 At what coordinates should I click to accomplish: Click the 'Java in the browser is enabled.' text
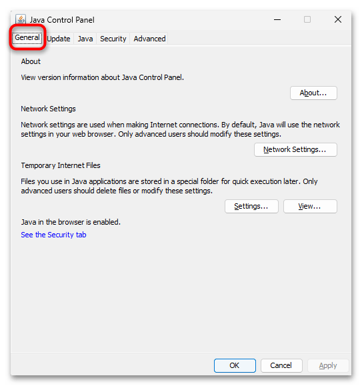(71, 222)
